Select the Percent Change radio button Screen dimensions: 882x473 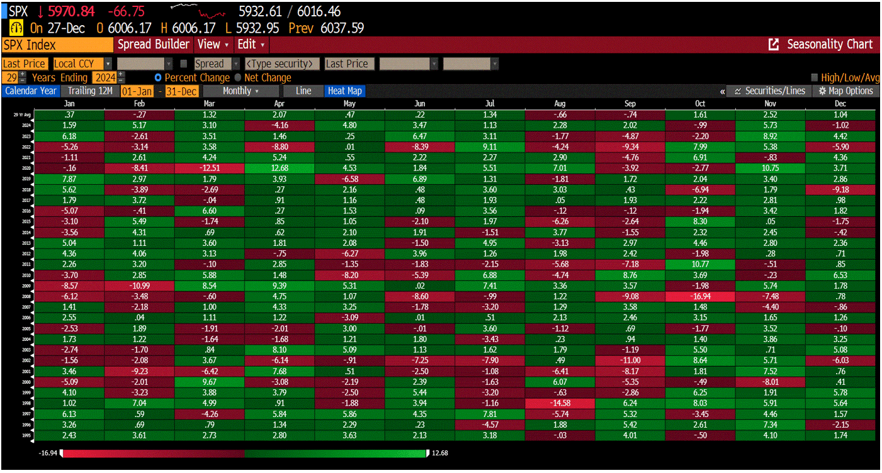coord(157,77)
